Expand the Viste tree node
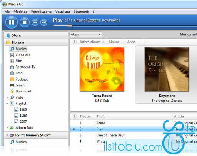The height and width of the screenshot is (156, 197). [x=7, y=97]
